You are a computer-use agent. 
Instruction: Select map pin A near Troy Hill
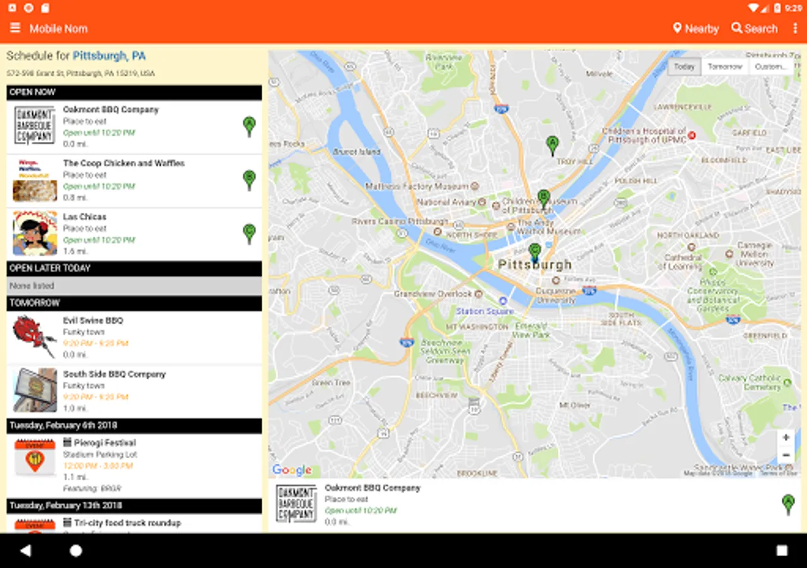point(552,145)
